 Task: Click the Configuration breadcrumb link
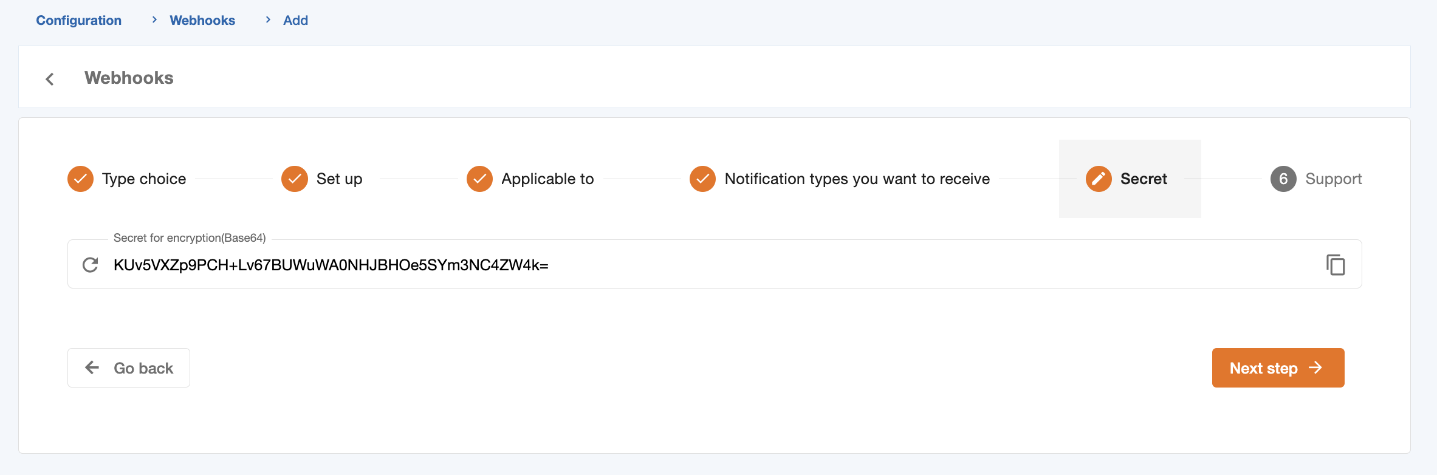[78, 21]
